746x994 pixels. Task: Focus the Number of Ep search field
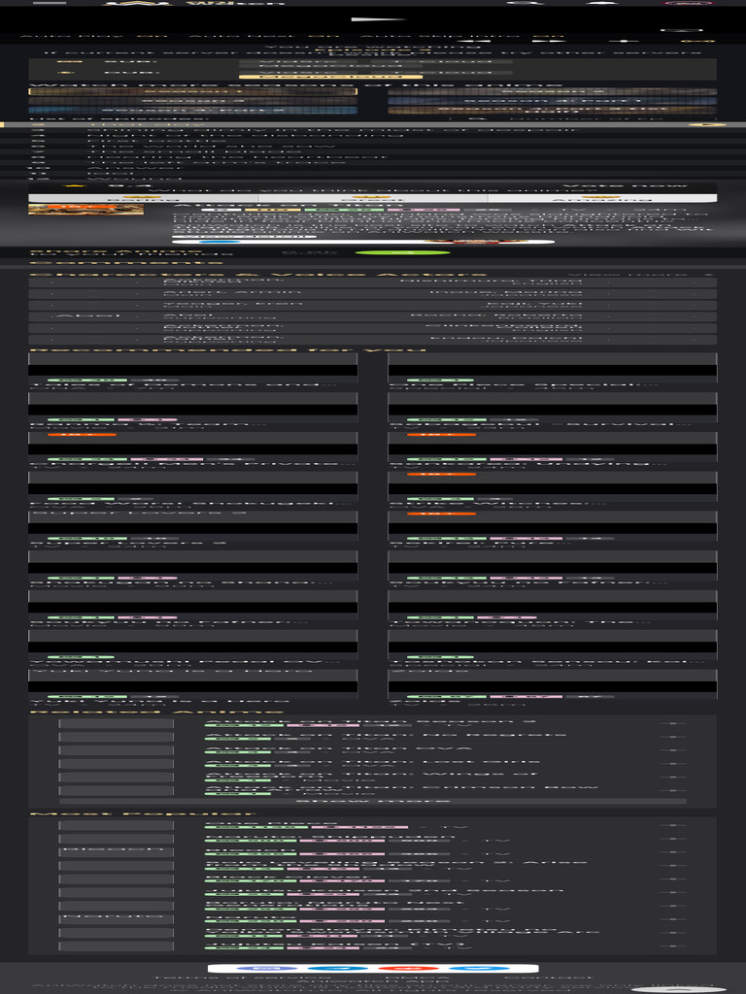click(x=584, y=118)
